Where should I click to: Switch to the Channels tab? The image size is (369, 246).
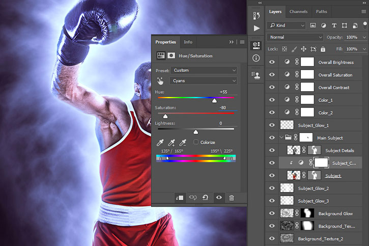click(298, 12)
